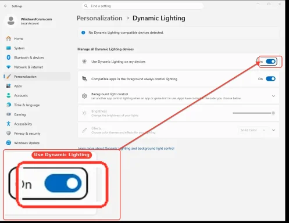
Task: Click the Use Dynamic Lighting row label
Action: pyautogui.click(x=118, y=62)
